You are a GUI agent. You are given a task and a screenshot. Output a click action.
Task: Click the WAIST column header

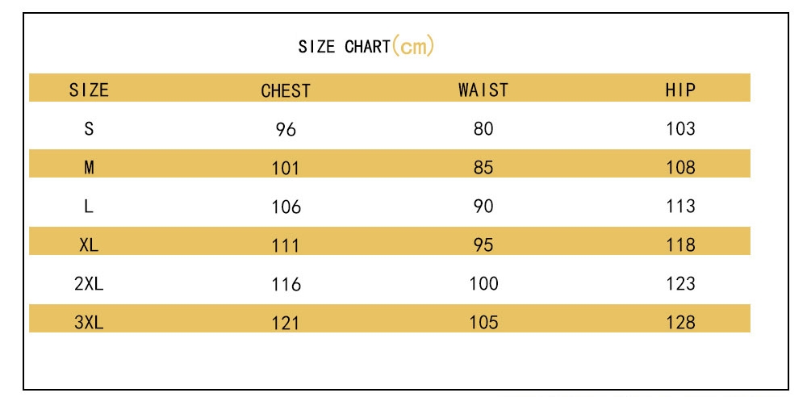[x=483, y=90]
